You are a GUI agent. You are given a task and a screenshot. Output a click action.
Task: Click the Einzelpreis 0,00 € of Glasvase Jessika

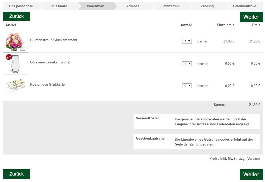click(x=230, y=64)
